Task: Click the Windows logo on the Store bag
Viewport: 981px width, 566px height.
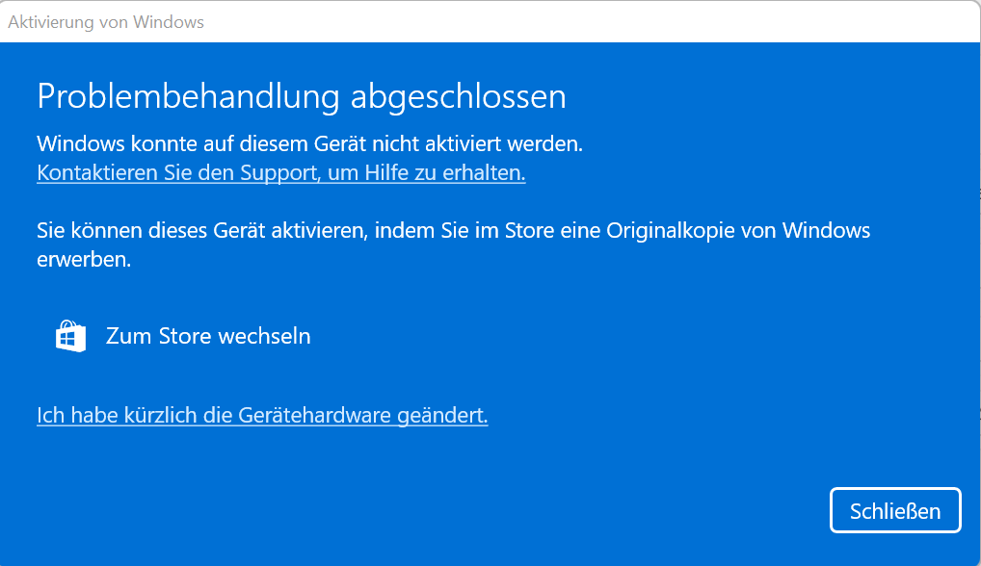Action: 70,339
